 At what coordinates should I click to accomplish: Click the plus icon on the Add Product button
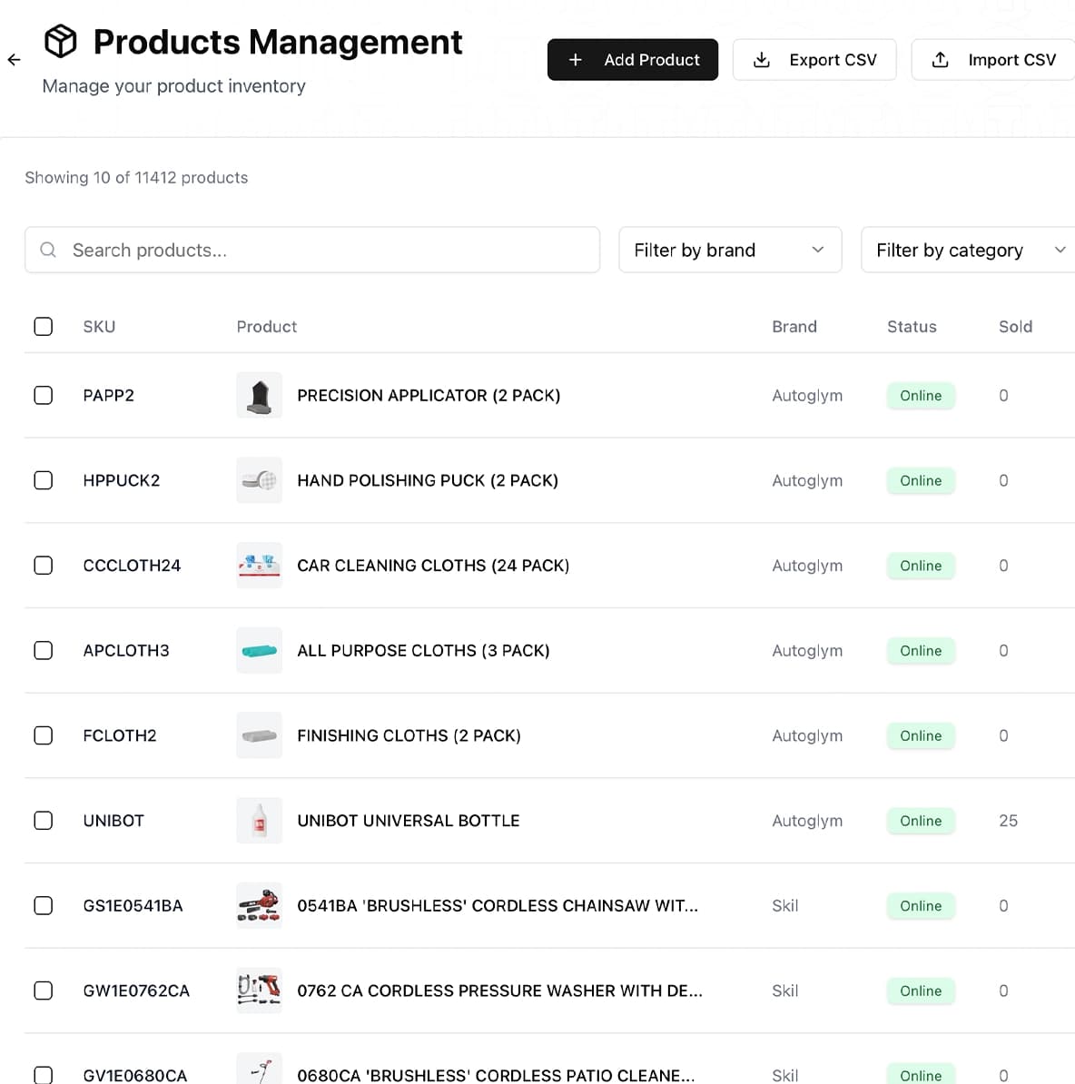(575, 59)
